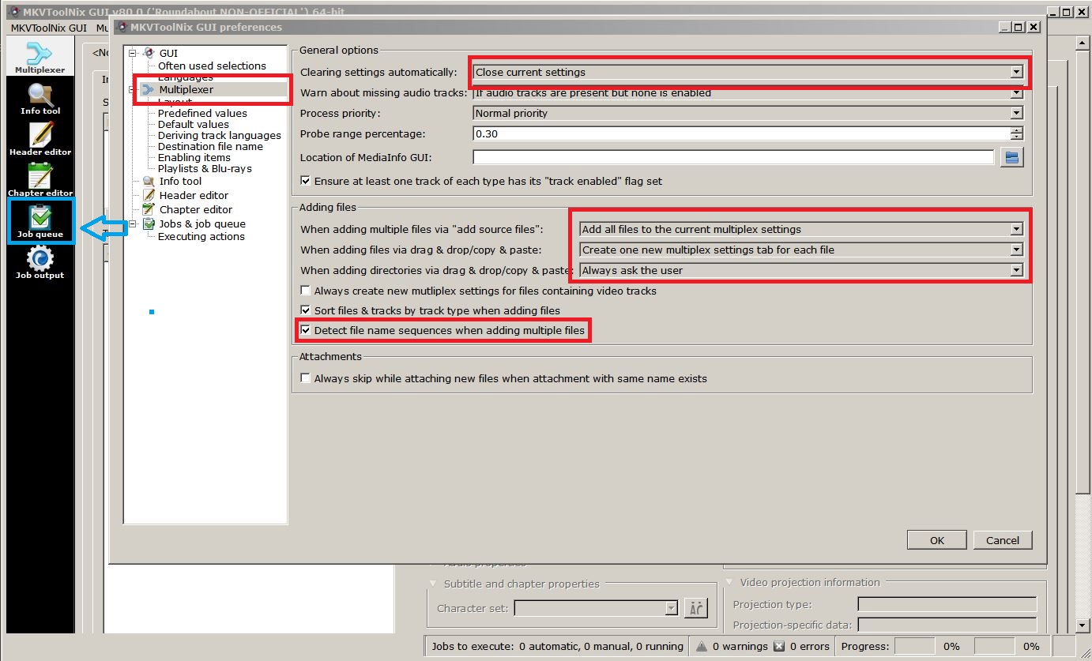The width and height of the screenshot is (1092, 661).
Task: Open the Job output in sidebar
Action: (x=40, y=263)
